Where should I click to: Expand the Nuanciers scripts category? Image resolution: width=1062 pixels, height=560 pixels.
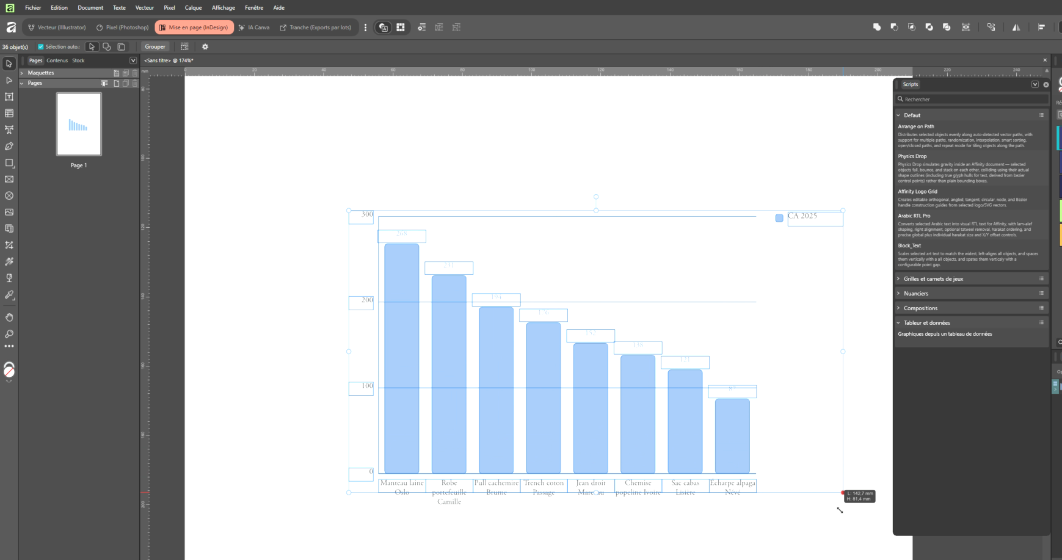click(x=898, y=293)
